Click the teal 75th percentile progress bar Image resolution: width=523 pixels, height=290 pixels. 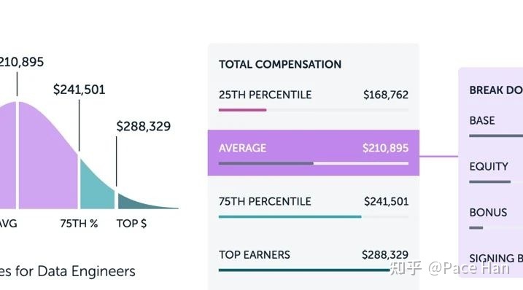coord(290,216)
